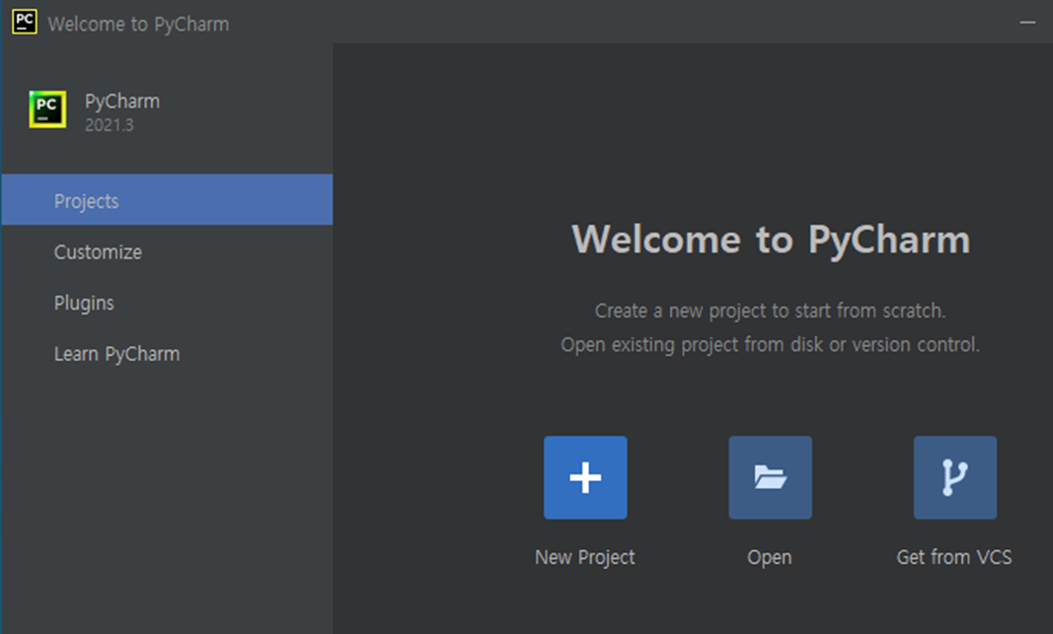Minimize the Welcome to PyCharm window
The image size is (1053, 634).
click(1026, 22)
